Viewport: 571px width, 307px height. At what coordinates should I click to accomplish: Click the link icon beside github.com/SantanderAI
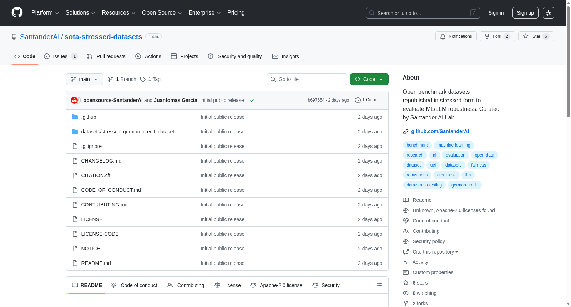pos(406,132)
